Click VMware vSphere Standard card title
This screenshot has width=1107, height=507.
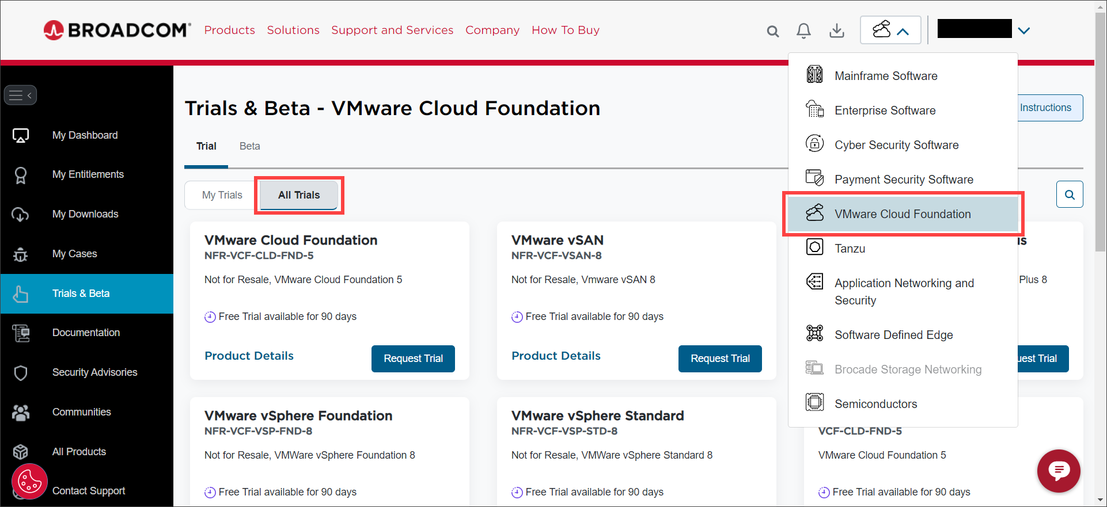(598, 415)
